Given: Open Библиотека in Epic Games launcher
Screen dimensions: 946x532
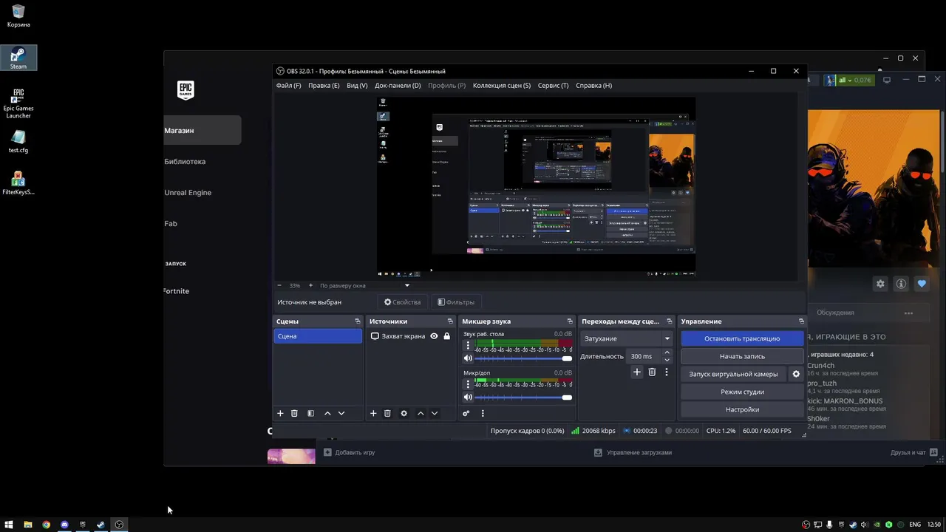Looking at the screenshot, I should click(x=185, y=162).
